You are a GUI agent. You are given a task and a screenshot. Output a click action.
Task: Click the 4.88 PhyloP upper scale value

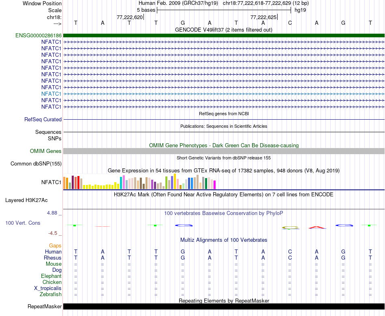tap(52, 213)
